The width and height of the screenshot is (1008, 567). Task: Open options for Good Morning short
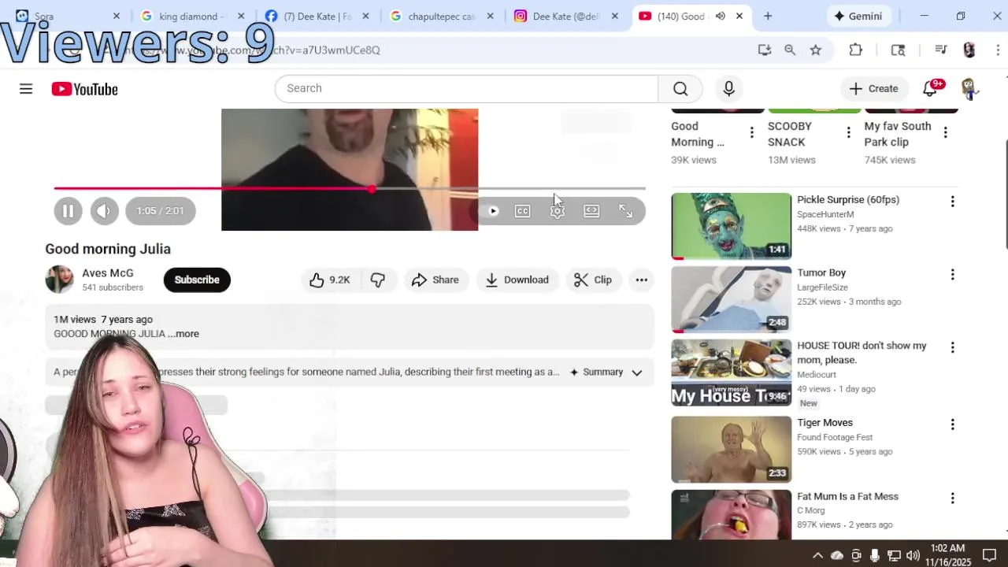coord(751,132)
